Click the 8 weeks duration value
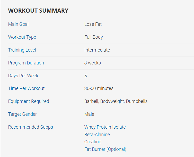The image size is (194, 157). click(x=92, y=63)
